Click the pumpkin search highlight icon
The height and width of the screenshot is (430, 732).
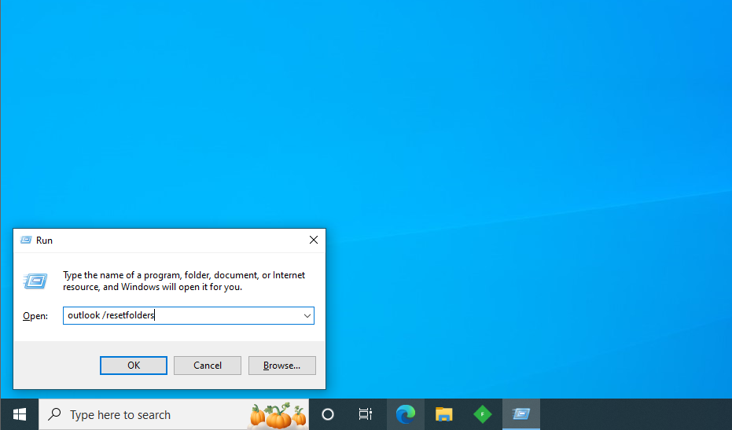tap(277, 415)
